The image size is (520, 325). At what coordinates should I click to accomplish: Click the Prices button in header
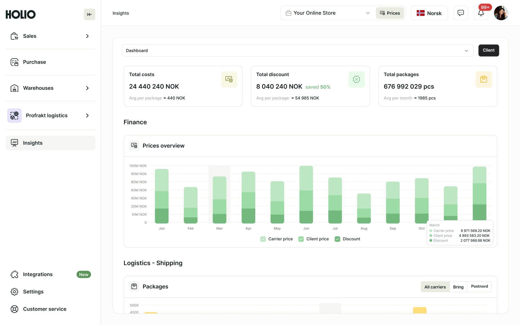pos(390,13)
